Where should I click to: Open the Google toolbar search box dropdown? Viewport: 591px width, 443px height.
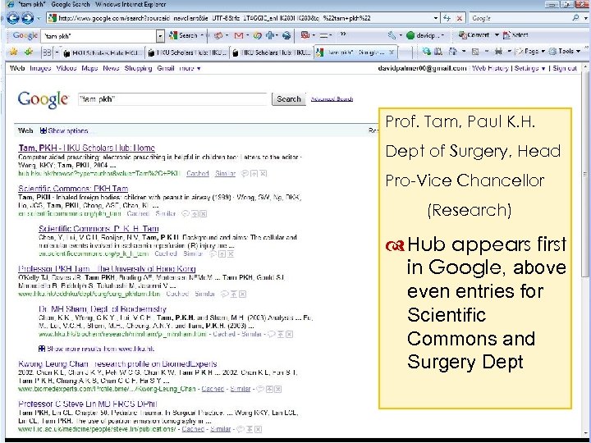(161, 36)
